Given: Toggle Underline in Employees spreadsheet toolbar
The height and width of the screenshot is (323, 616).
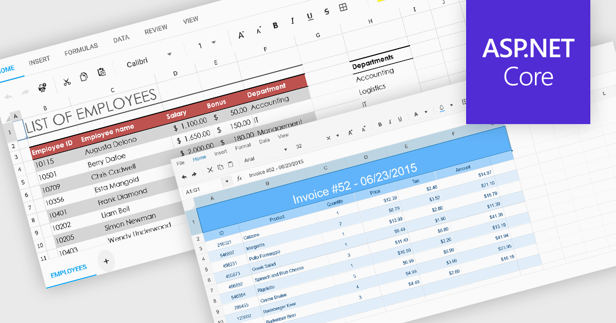Looking at the screenshot, I should tap(310, 17).
